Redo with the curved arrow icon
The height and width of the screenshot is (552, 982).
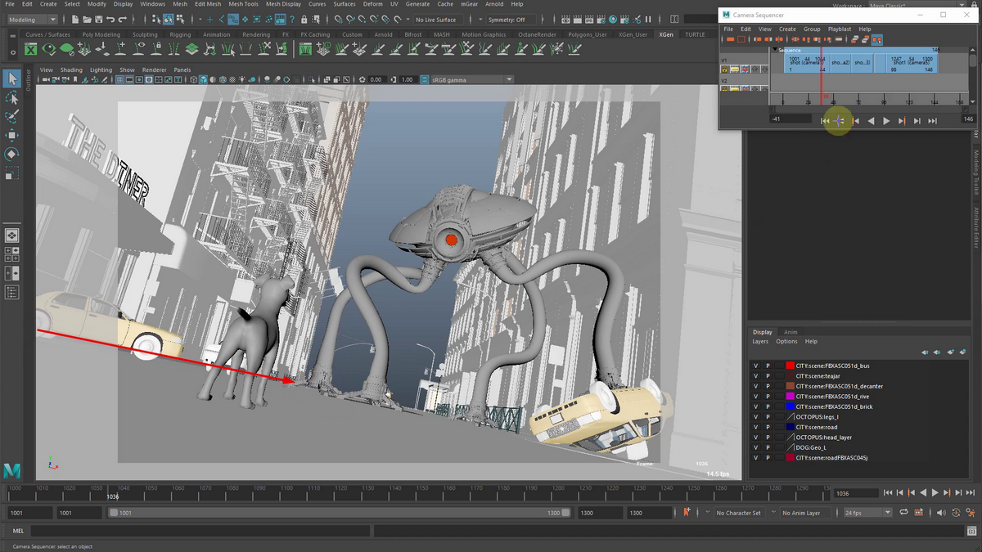tap(124, 20)
